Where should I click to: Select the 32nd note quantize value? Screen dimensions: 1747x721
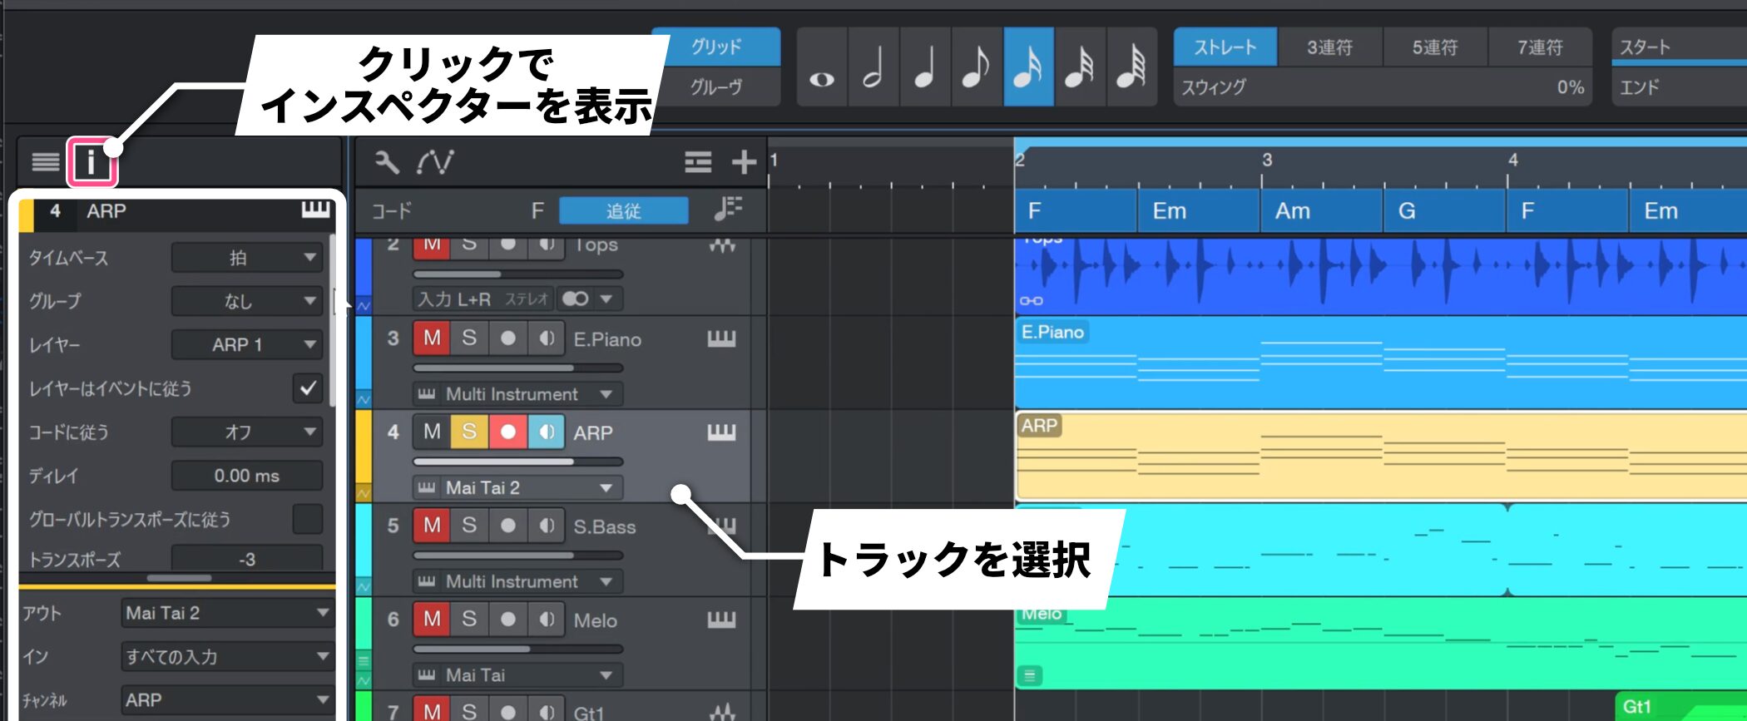point(1079,67)
